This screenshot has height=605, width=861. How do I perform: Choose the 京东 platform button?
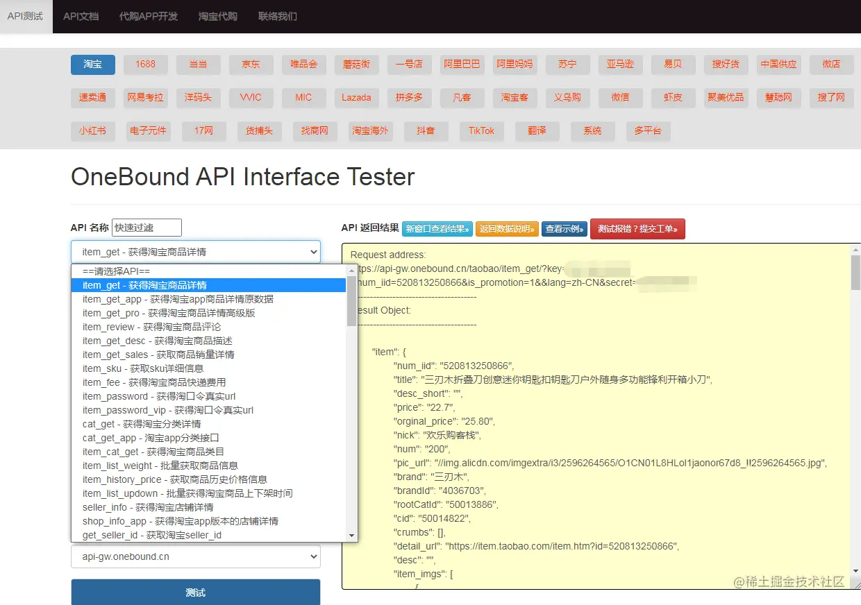point(251,65)
